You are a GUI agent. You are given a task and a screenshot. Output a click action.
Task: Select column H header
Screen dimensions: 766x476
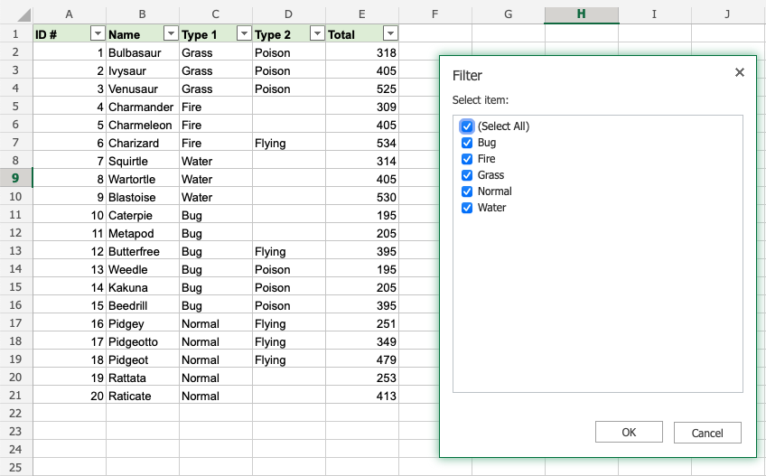(x=581, y=14)
